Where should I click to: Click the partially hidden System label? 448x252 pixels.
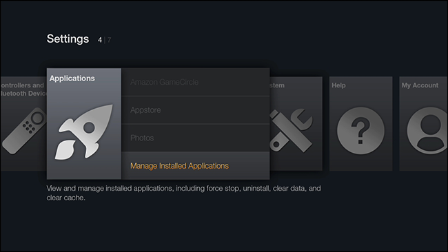277,85
